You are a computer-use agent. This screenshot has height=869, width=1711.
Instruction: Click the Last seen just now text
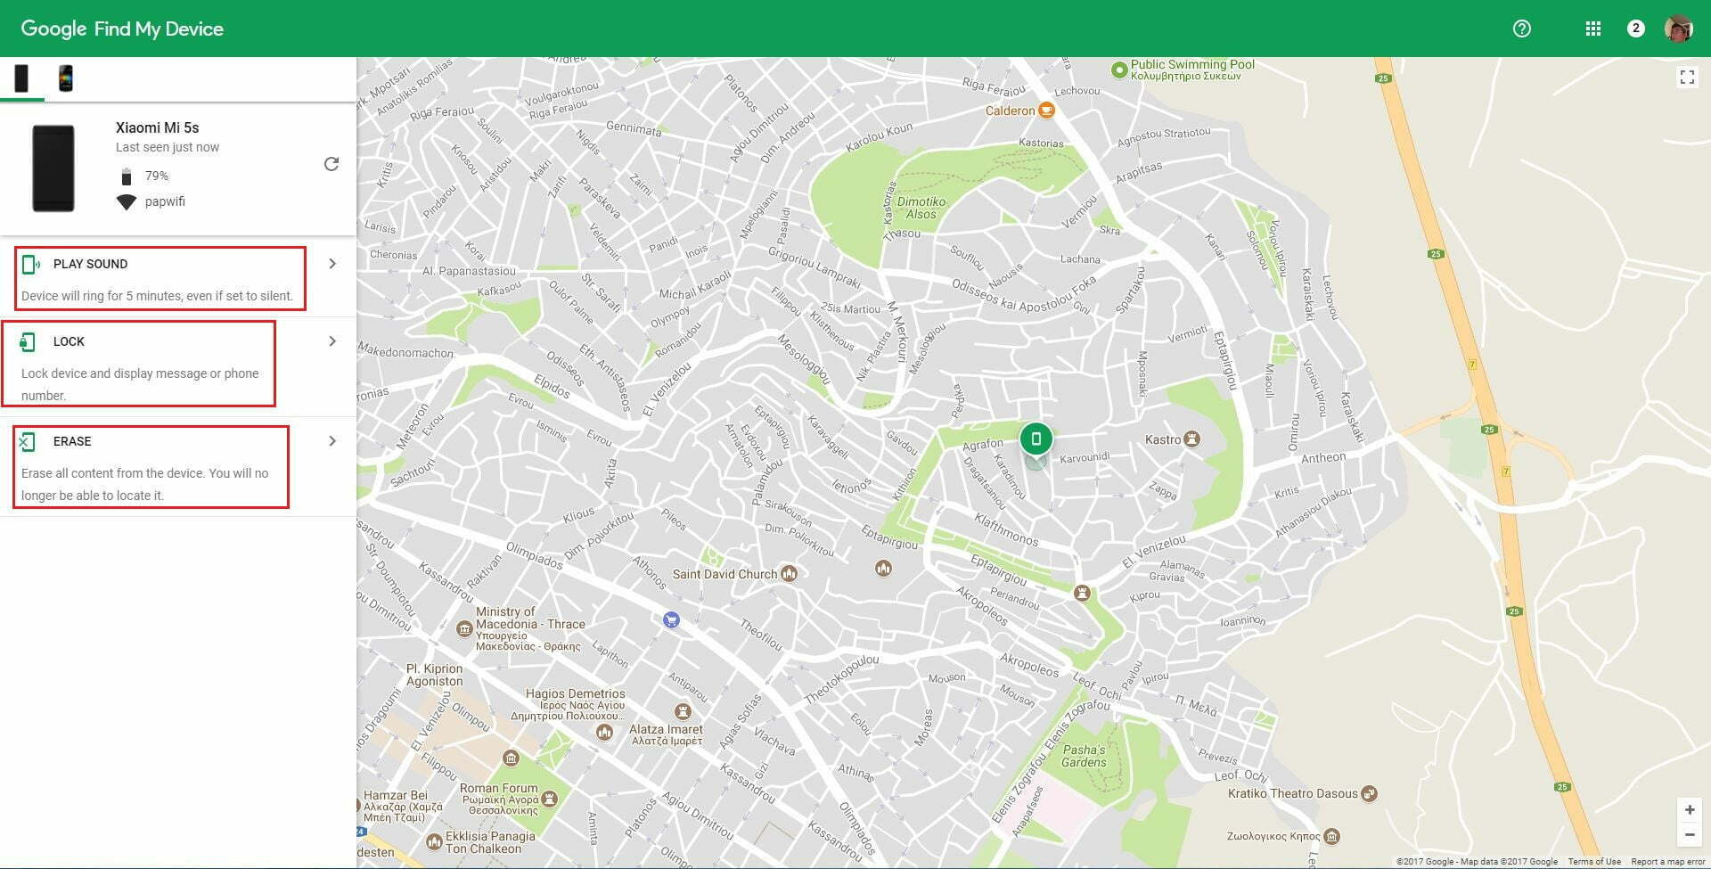coord(168,147)
